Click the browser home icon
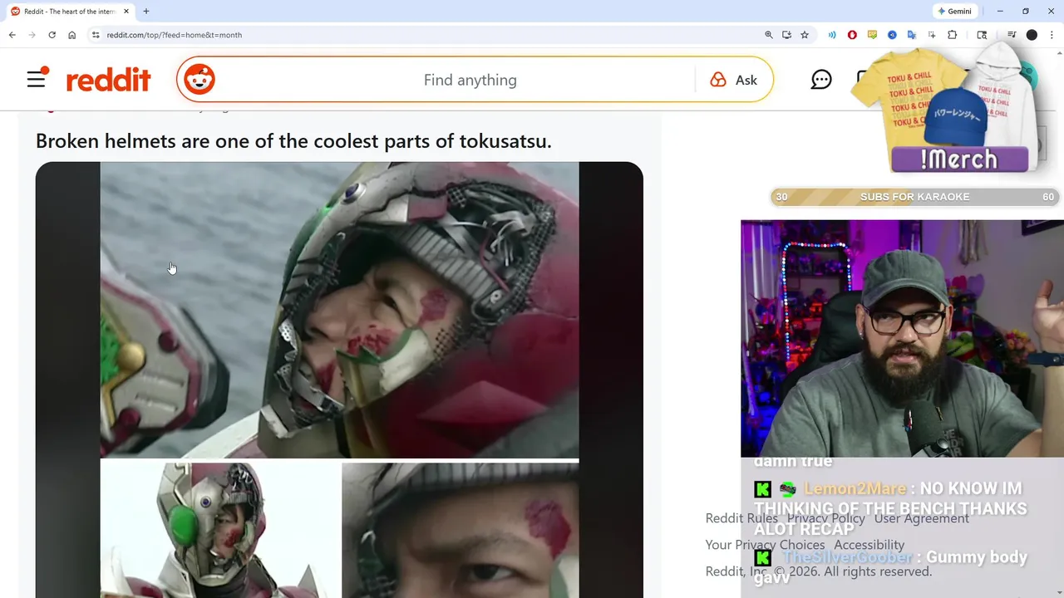Viewport: 1064px width, 598px height. coord(72,35)
